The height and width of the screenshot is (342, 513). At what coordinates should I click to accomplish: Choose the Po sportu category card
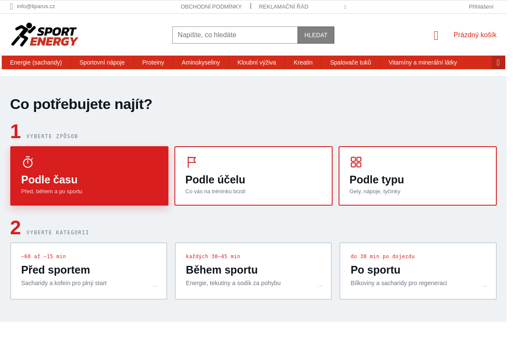pyautogui.click(x=418, y=271)
